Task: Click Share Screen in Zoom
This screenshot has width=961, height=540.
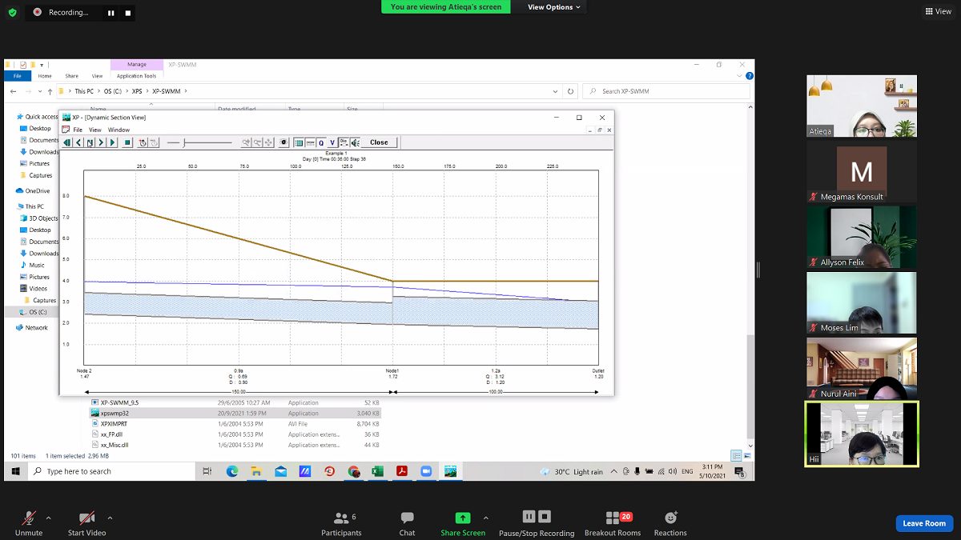Action: 463,522
